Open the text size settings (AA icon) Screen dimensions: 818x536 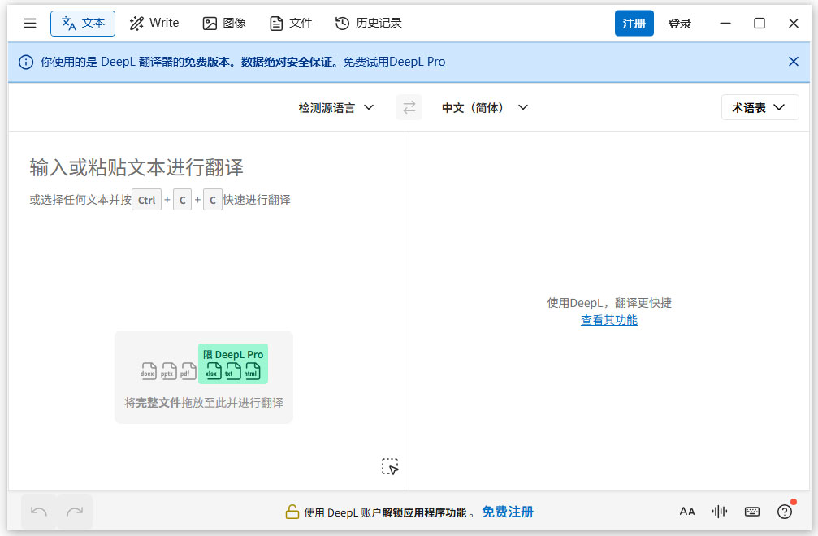pos(687,511)
